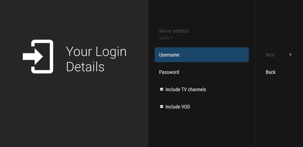
Task: Click the 'server 1' value text
Action: point(166,38)
